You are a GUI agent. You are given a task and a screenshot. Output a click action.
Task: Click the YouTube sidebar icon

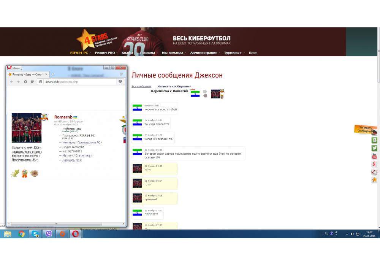pos(375,156)
